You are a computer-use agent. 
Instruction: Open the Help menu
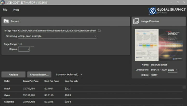[16, 10]
